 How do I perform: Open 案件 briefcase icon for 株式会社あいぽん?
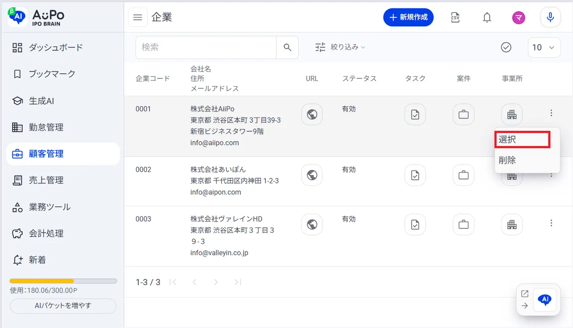(464, 175)
